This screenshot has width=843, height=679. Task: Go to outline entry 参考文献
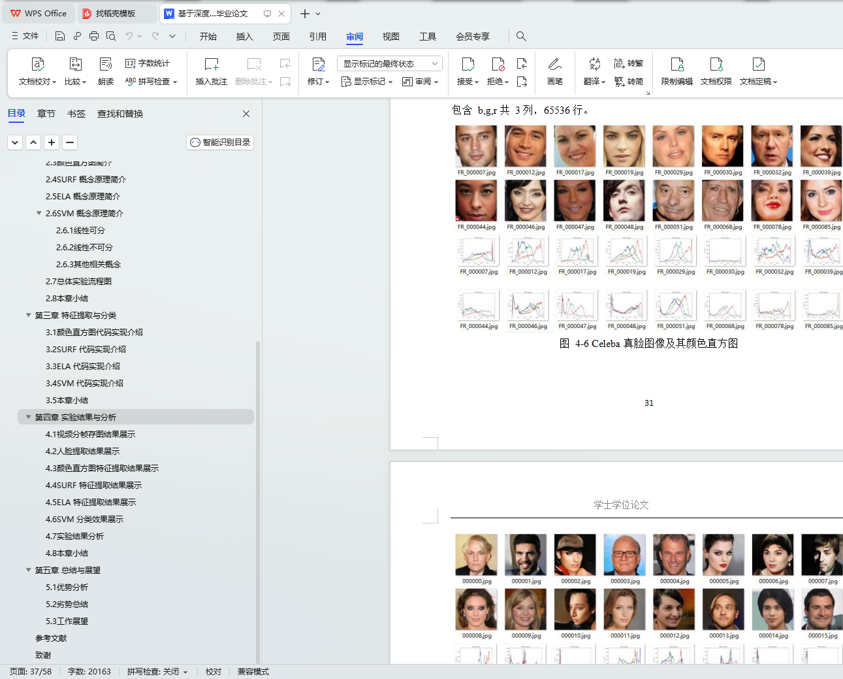click(x=51, y=638)
